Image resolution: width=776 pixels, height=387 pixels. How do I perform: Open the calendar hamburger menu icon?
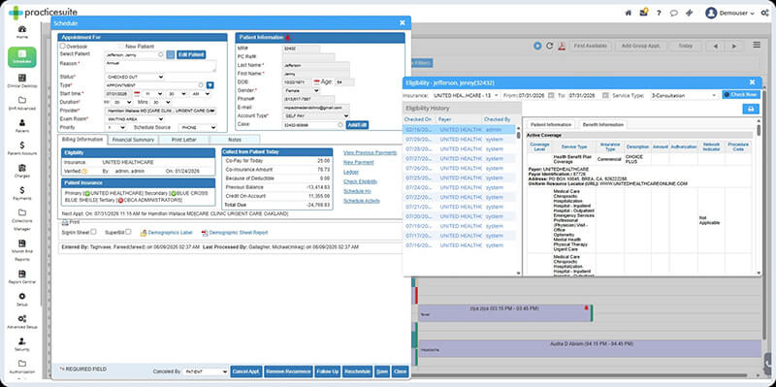pyautogui.click(x=757, y=45)
